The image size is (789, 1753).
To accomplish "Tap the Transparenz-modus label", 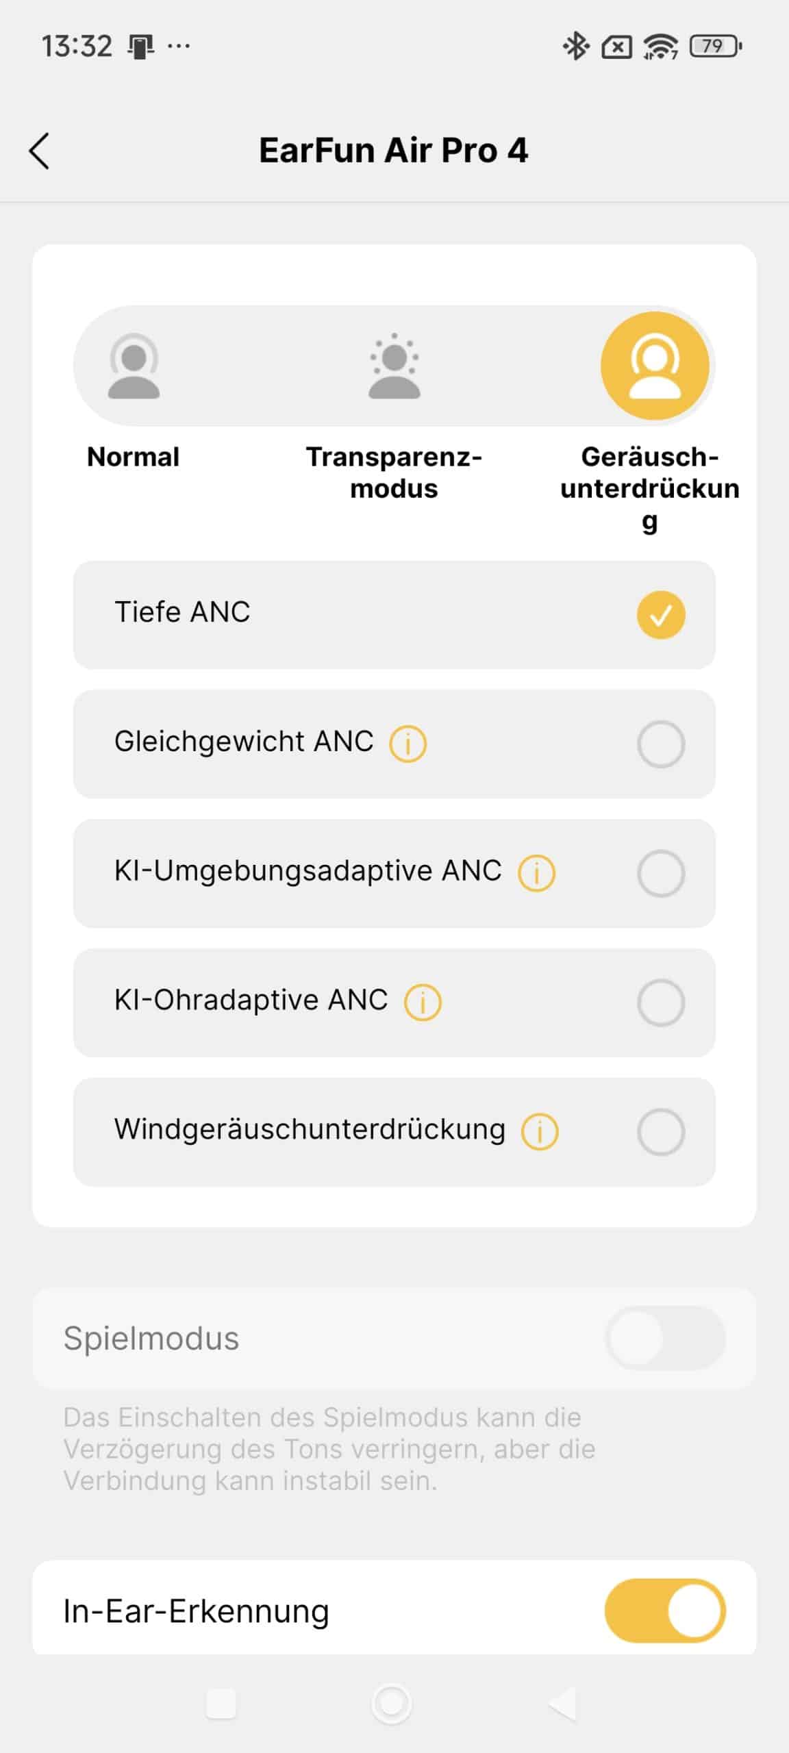I will tap(394, 472).
